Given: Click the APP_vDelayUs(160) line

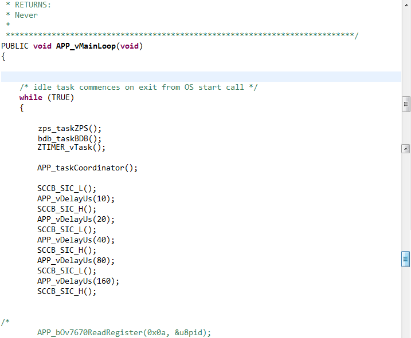Looking at the screenshot, I should [x=78, y=281].
